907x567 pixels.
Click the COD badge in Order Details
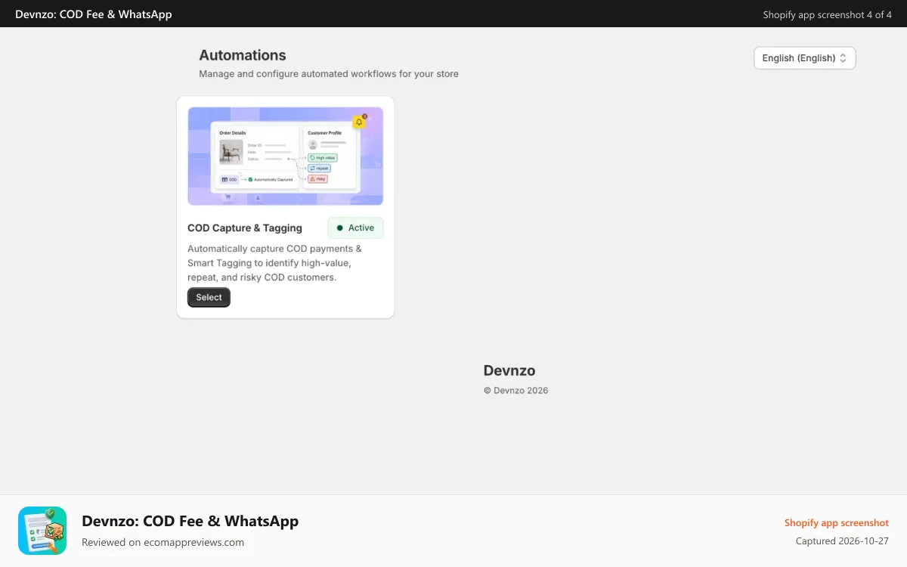pyautogui.click(x=229, y=179)
